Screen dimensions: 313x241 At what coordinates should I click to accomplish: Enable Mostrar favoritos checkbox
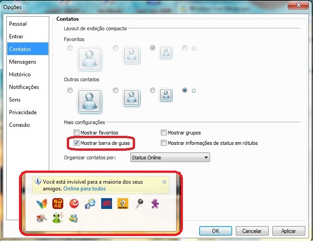76,133
